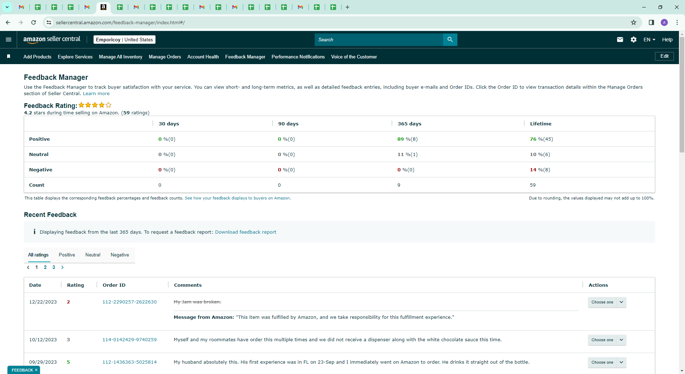Screen dimensions: 685x374
Task: Open the Chrome side panel
Action: pyautogui.click(x=651, y=22)
